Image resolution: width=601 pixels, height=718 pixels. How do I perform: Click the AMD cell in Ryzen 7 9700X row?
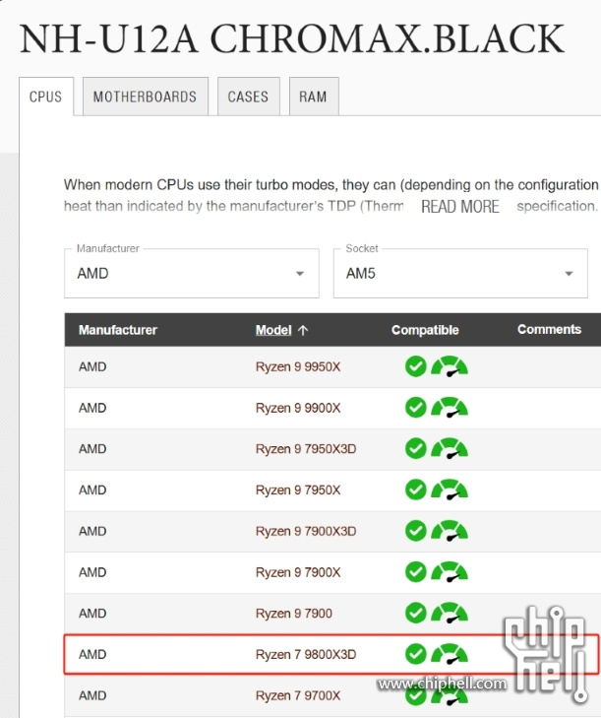(x=92, y=695)
